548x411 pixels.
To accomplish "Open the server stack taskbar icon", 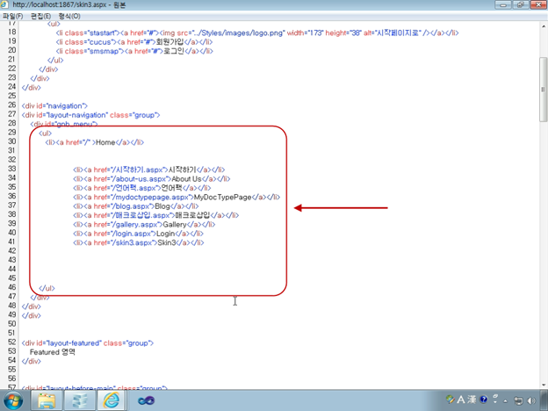I will coord(79,400).
